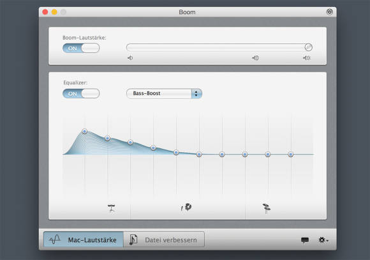Open the feedback speech bubble icon

[x=305, y=240]
